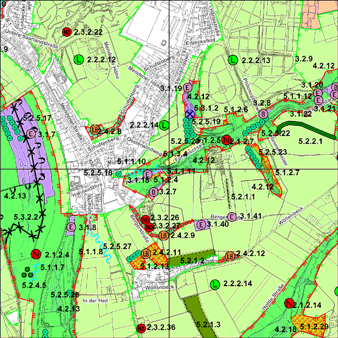This screenshot has width=338, height=338.
Task: Click the label 5.2.5.27
Action: [117, 246]
